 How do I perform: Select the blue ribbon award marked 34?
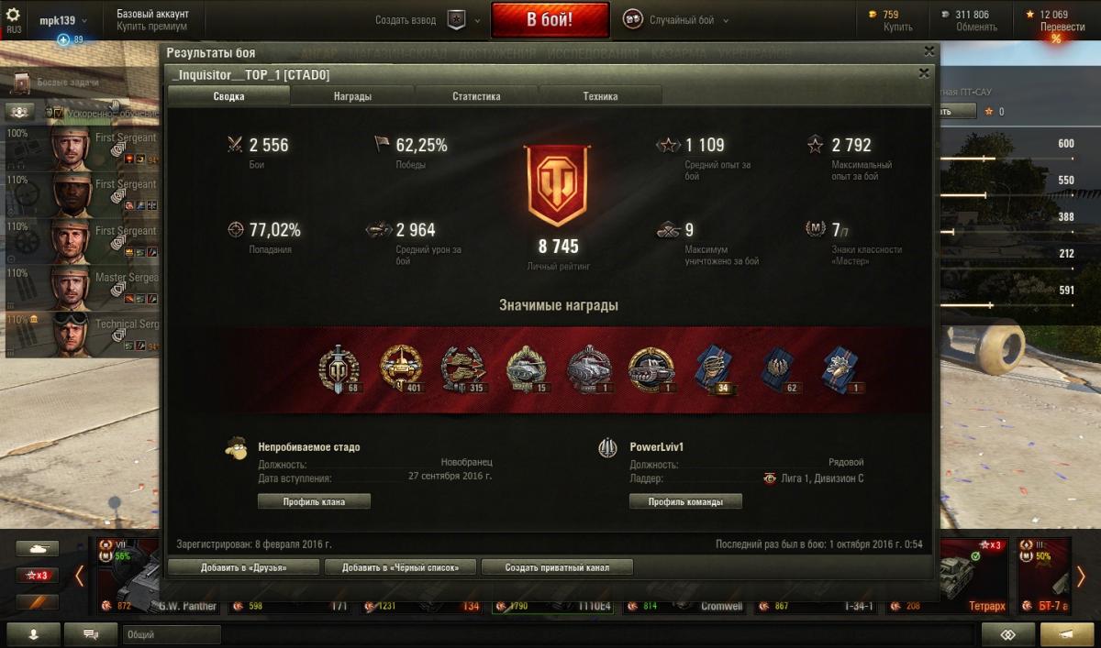point(713,369)
